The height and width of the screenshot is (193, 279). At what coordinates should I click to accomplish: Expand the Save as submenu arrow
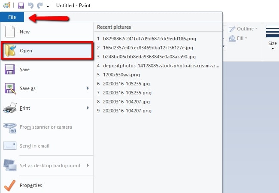click(x=88, y=88)
